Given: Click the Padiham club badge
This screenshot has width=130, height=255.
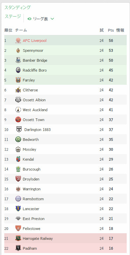Looking at the screenshot, I should 18,248.
